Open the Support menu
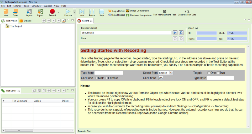252x134 pixels. [x=48, y=6]
